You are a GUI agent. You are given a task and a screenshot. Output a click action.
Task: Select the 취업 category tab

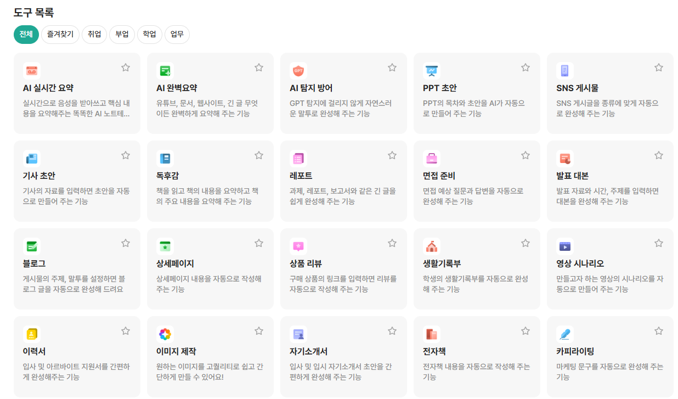[x=94, y=34]
